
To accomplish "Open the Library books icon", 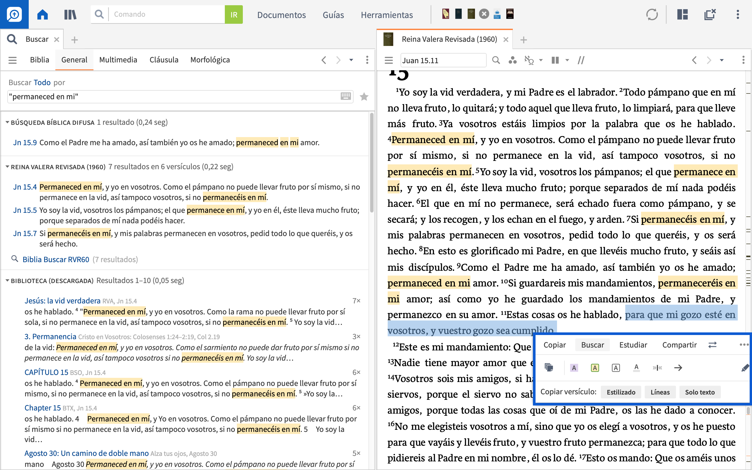I will [70, 14].
